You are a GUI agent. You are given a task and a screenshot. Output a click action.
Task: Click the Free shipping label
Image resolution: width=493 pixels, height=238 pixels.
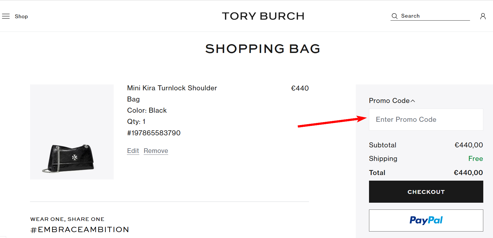pos(475,159)
